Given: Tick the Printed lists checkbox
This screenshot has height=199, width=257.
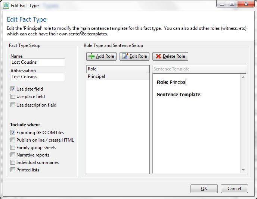Looking at the screenshot, I should point(13,170).
